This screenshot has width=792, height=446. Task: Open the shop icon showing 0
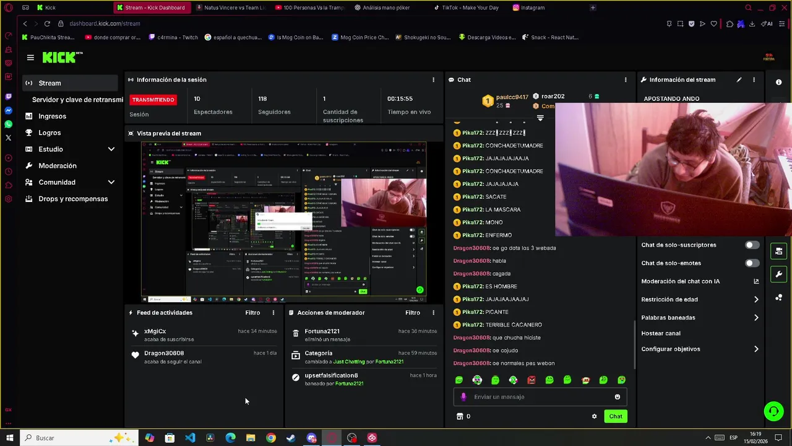(463, 416)
